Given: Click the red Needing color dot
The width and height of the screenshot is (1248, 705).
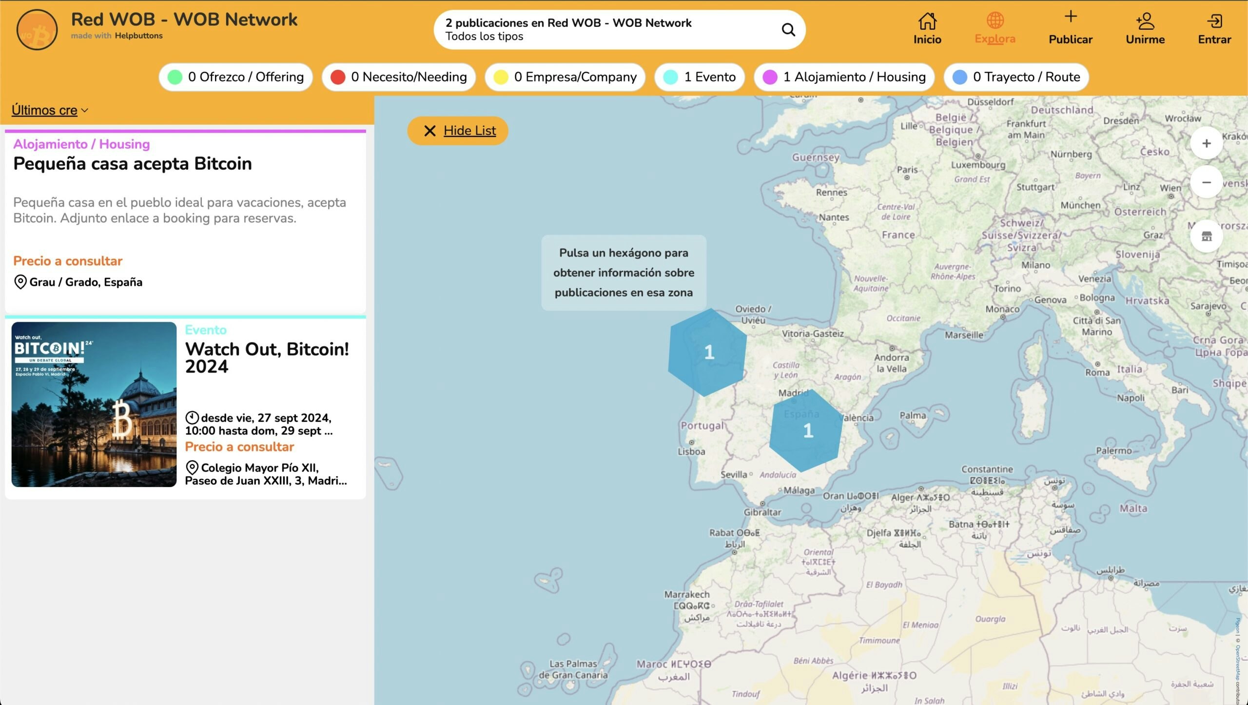Looking at the screenshot, I should pyautogui.click(x=338, y=77).
